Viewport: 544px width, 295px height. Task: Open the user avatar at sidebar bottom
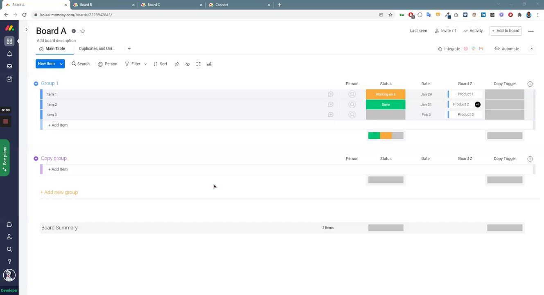point(9,275)
